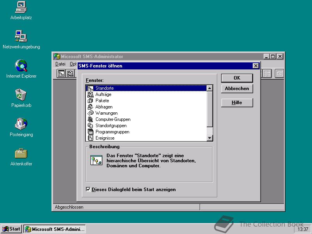Image resolution: width=312 pixels, height=234 pixels.
Task: Click the Abfragen query icon in list
Action: (90, 107)
